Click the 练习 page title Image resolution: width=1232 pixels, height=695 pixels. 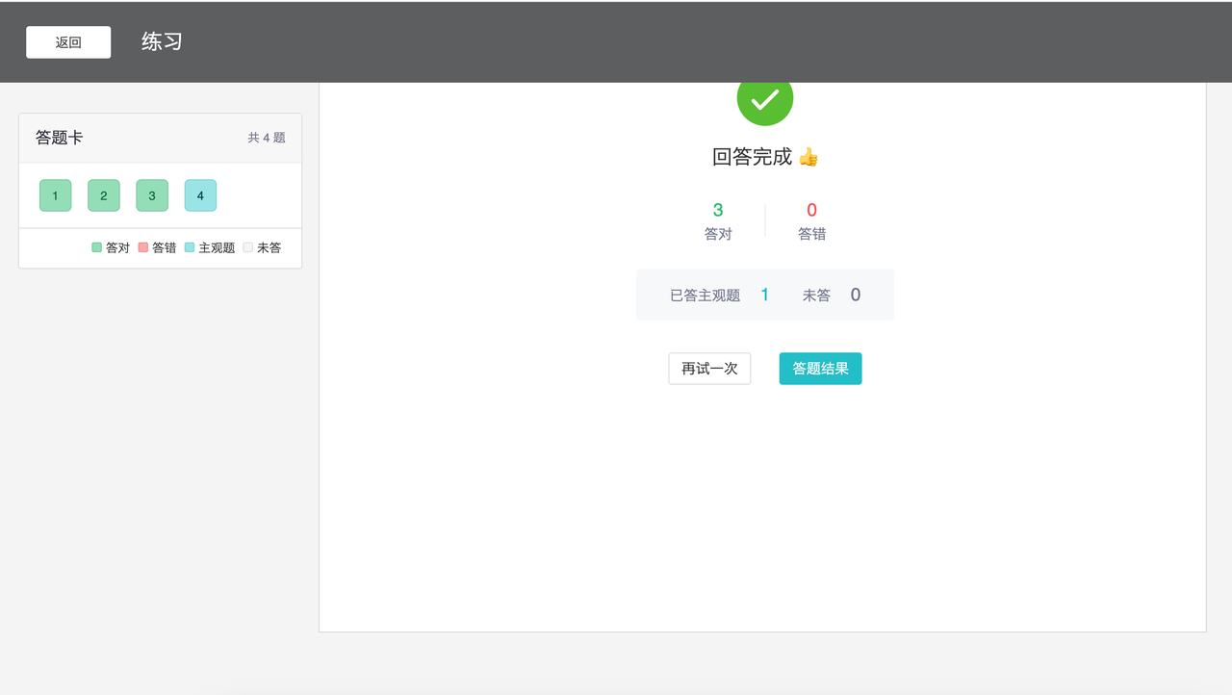click(162, 42)
